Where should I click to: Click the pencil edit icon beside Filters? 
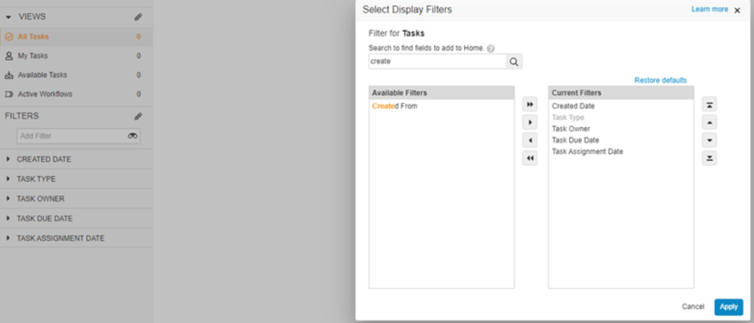(x=138, y=116)
